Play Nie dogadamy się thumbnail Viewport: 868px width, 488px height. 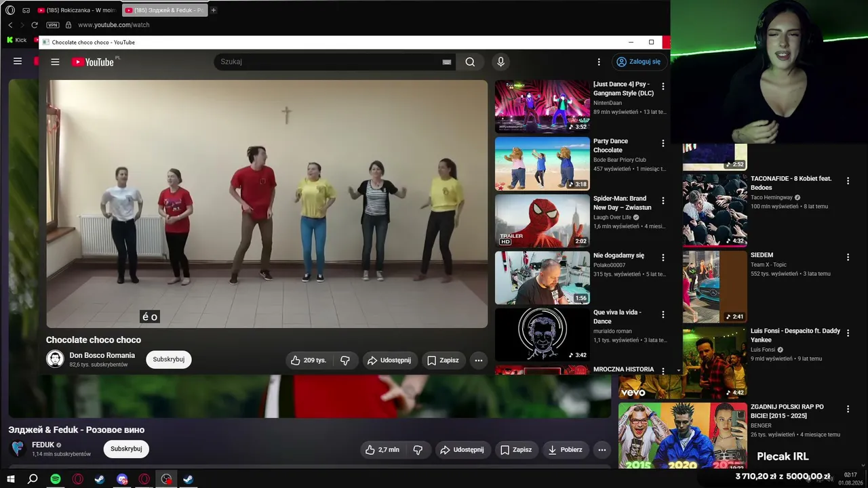[542, 277]
